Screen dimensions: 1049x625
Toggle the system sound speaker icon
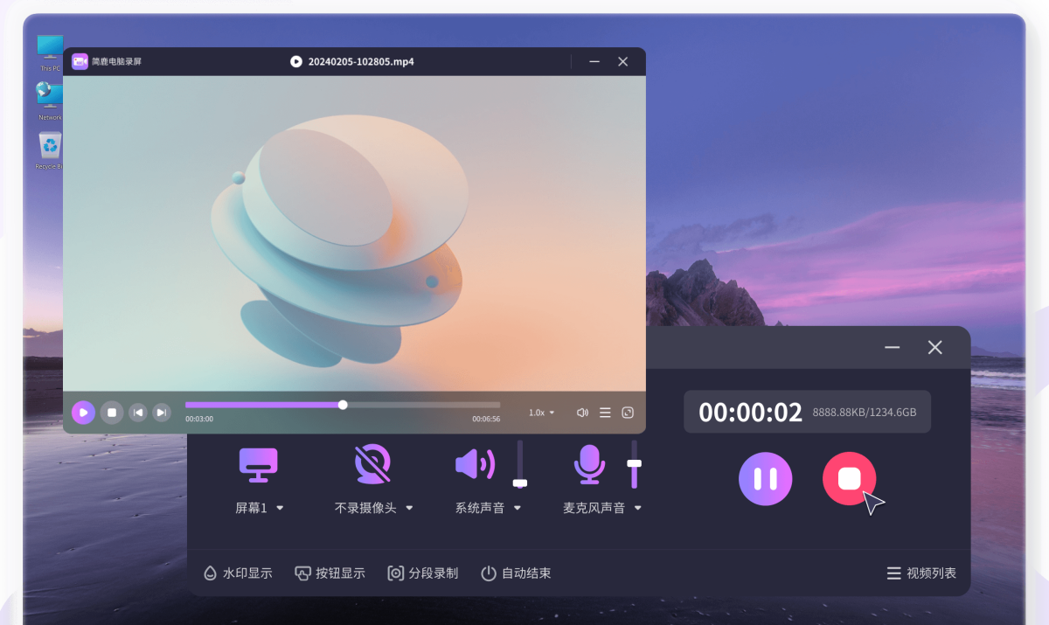pyautogui.click(x=476, y=464)
